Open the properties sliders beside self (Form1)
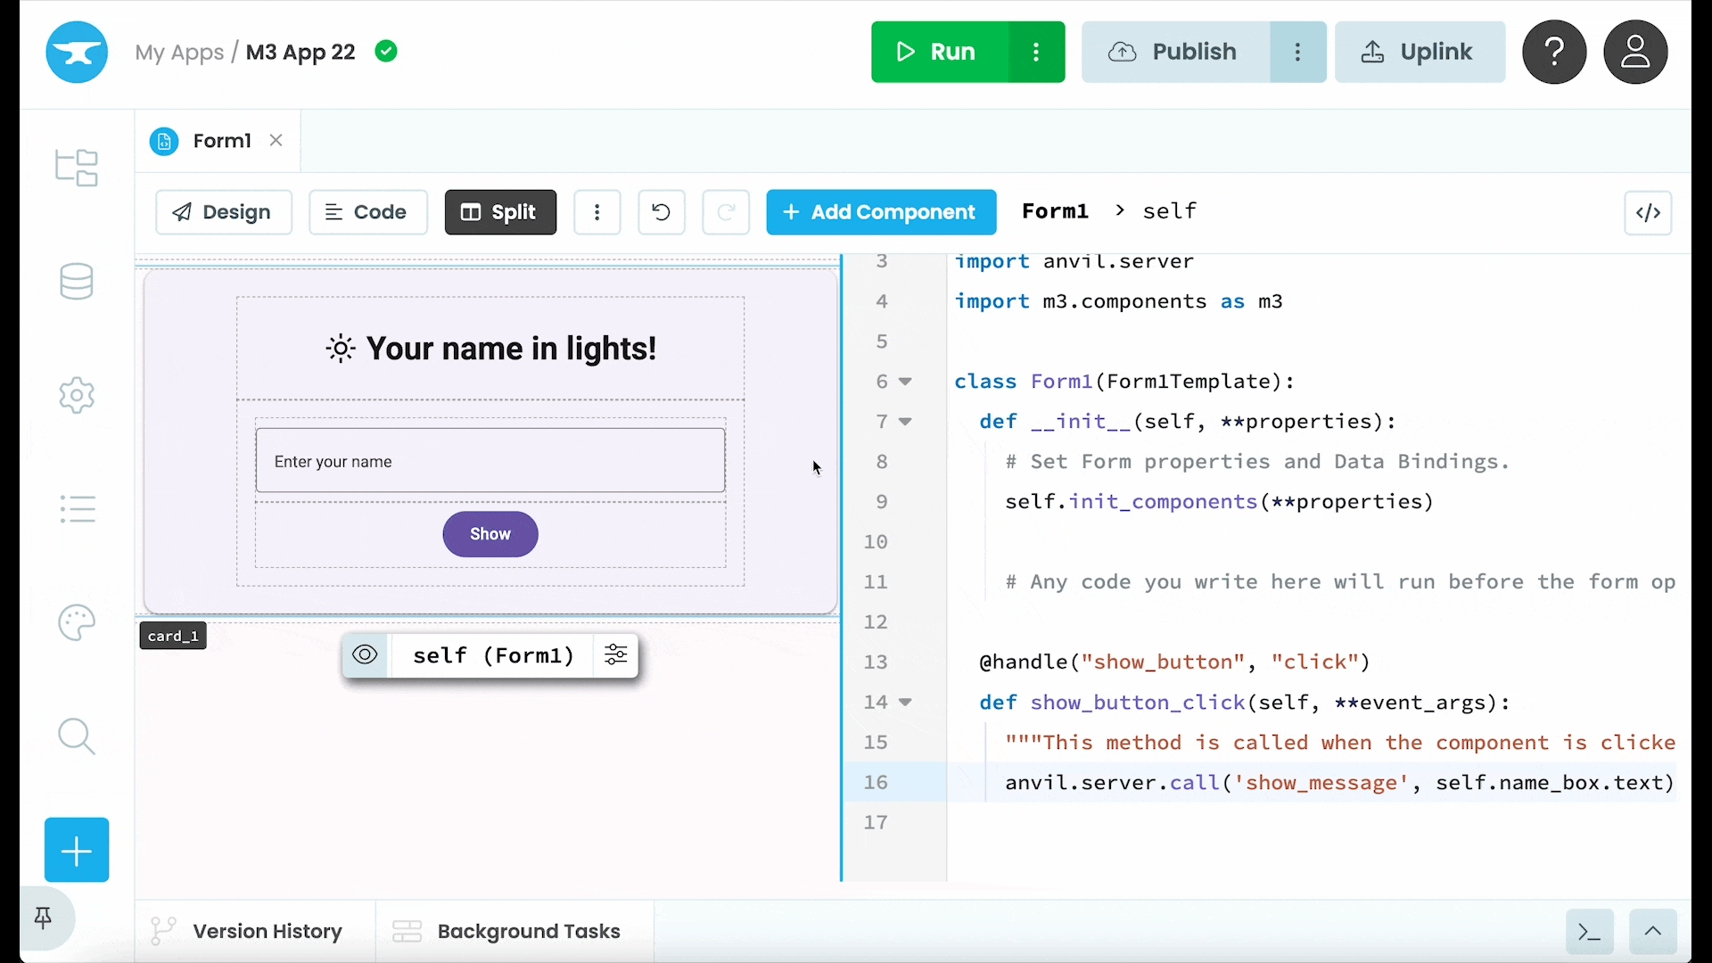 click(x=616, y=654)
